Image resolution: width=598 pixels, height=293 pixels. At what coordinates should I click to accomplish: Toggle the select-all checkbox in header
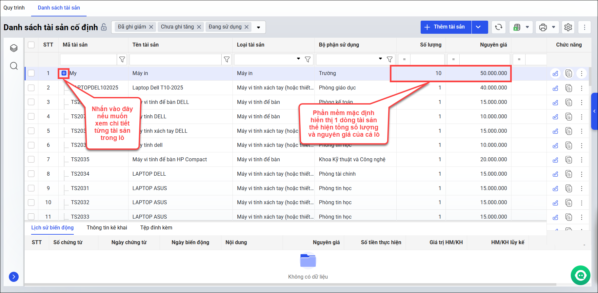(x=31, y=45)
